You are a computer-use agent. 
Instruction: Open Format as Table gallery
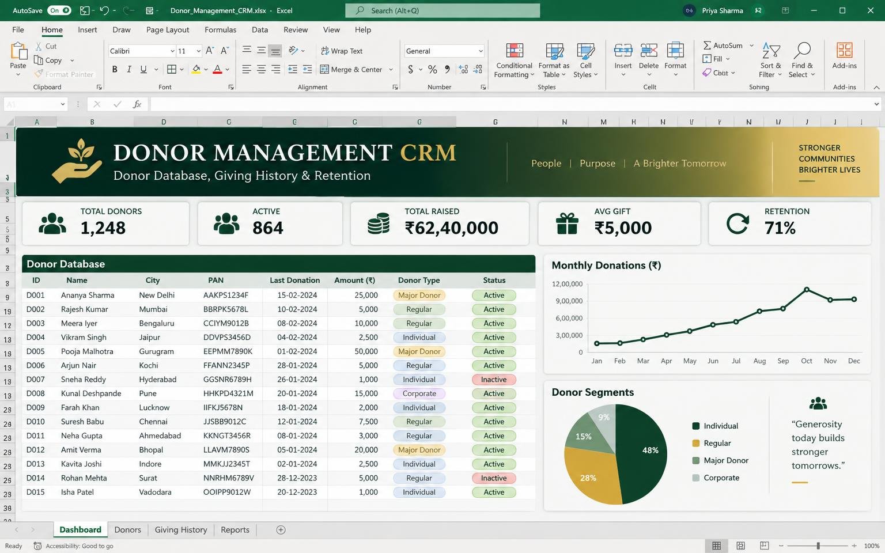(554, 60)
